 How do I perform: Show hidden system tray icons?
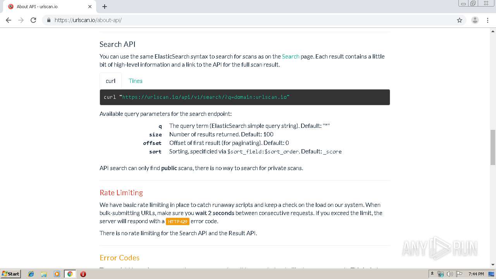coord(432,274)
